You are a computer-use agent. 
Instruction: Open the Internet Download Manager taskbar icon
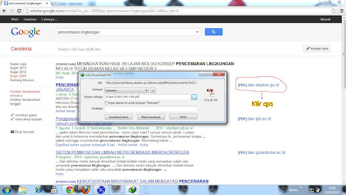[132, 190]
